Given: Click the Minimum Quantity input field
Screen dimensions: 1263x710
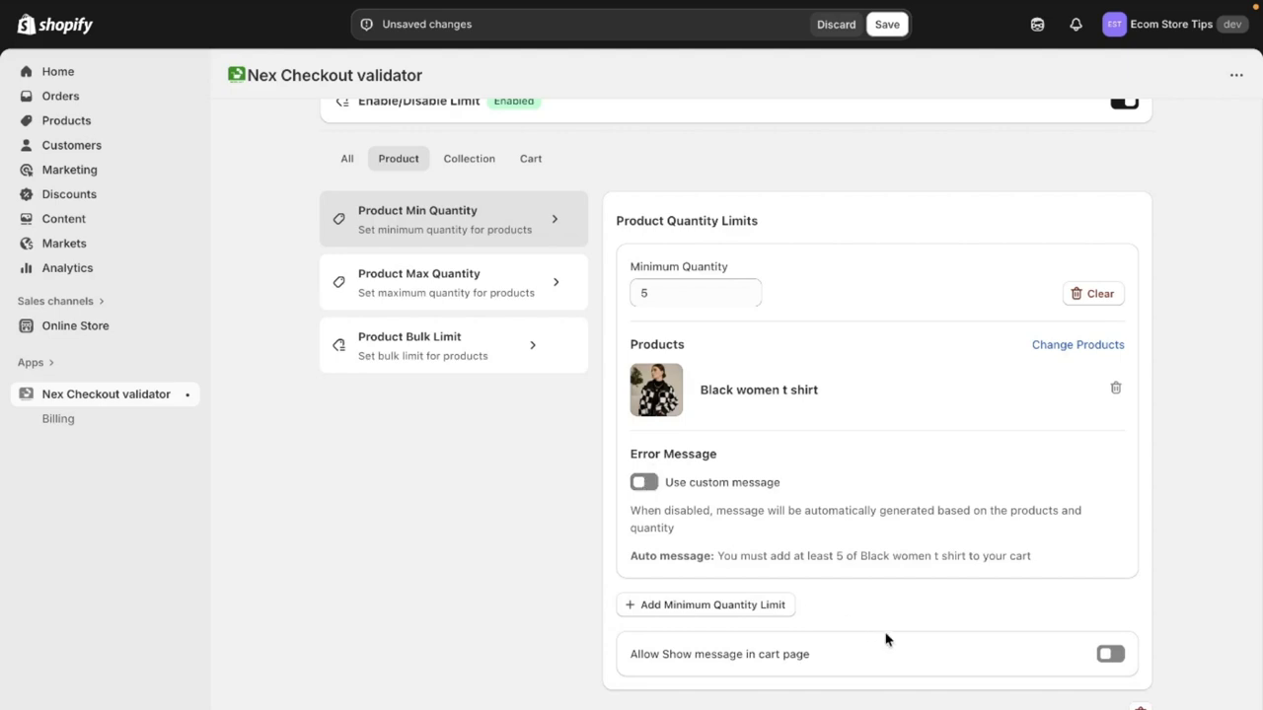Looking at the screenshot, I should coord(696,293).
